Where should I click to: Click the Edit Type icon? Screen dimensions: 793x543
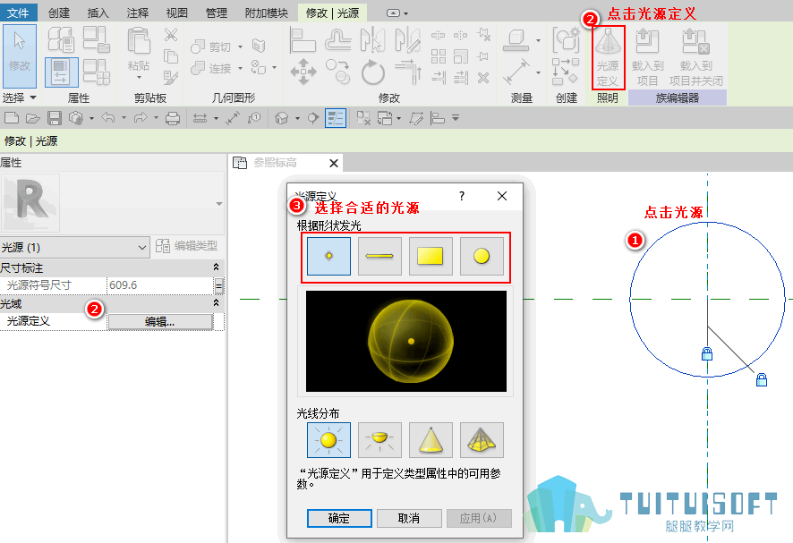tap(162, 246)
